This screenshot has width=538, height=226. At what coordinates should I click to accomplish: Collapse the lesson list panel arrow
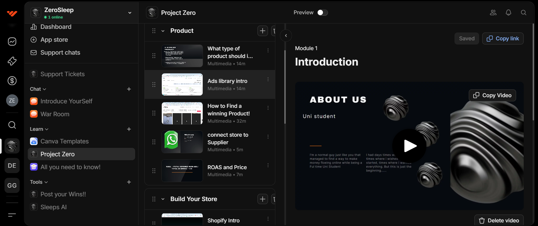point(286,36)
